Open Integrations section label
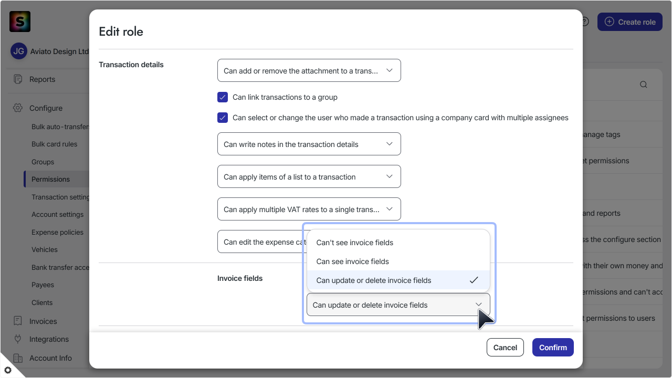Screen dimensions: 672x378 [49, 339]
